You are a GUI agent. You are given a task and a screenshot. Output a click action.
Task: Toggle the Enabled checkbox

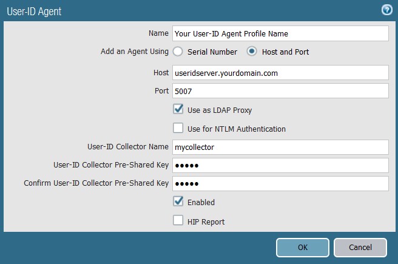(178, 201)
